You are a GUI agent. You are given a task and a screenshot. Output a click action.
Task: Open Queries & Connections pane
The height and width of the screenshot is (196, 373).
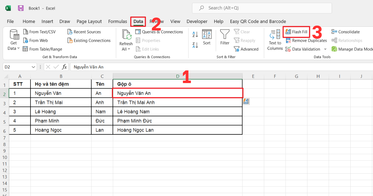pos(159,32)
